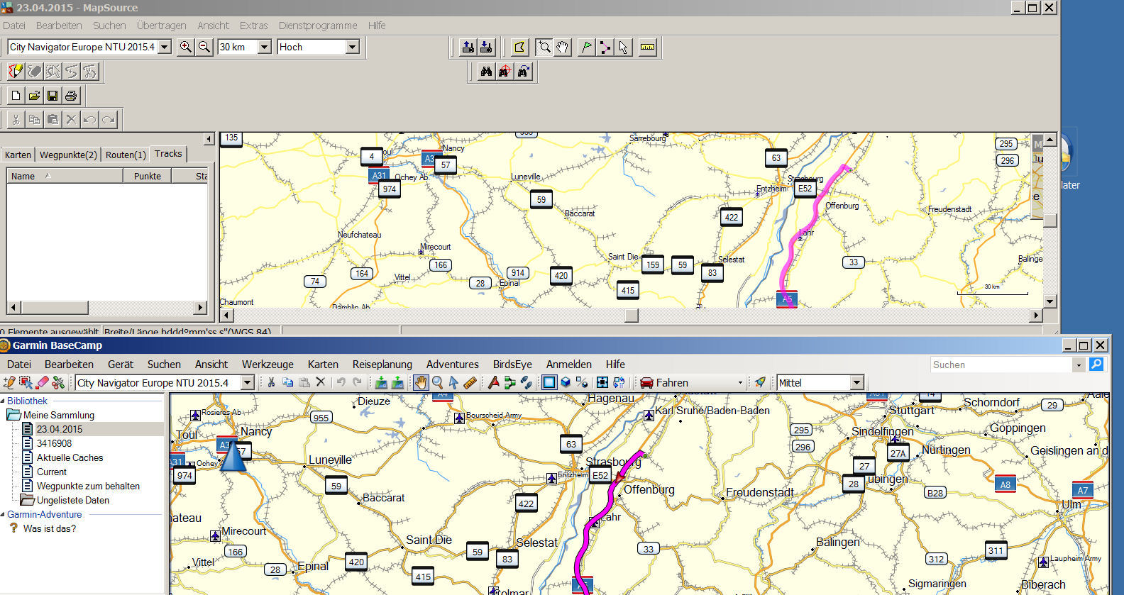Open the Fahren activity profile dropdown
This screenshot has width=1124, height=595.
point(740,383)
